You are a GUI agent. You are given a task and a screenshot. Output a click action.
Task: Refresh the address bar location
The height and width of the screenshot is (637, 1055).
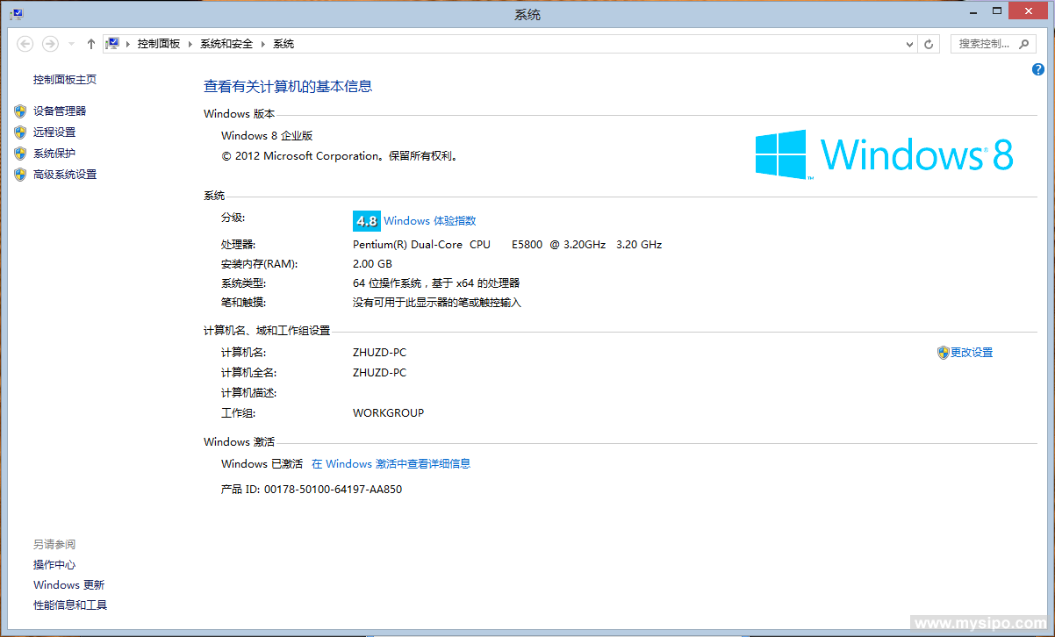pyautogui.click(x=929, y=44)
